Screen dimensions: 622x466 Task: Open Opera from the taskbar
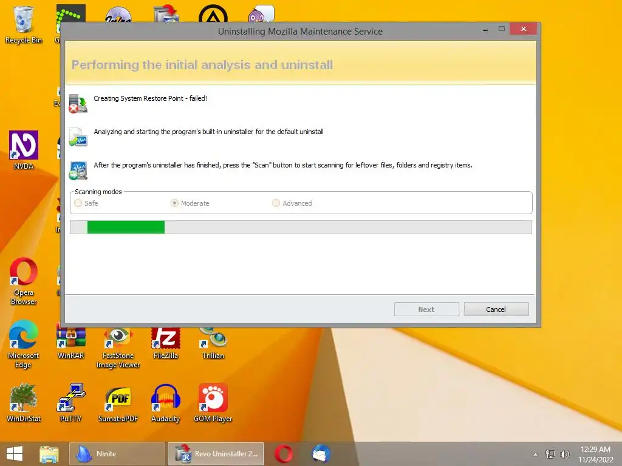[x=284, y=454]
